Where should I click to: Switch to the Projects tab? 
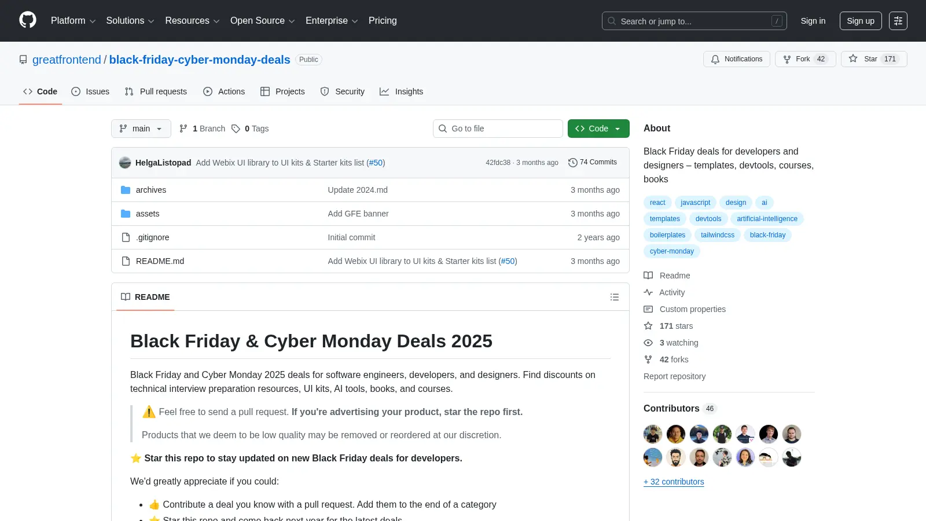[x=282, y=91]
